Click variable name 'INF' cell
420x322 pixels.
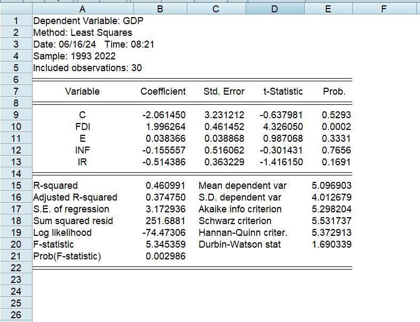point(83,150)
